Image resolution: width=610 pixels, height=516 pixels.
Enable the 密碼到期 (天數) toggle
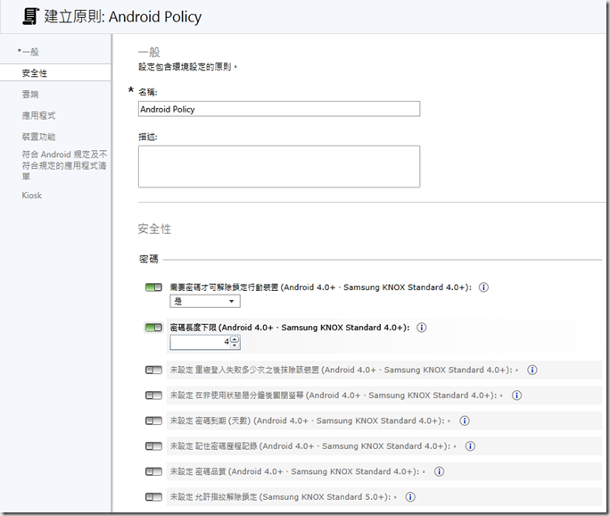[153, 420]
